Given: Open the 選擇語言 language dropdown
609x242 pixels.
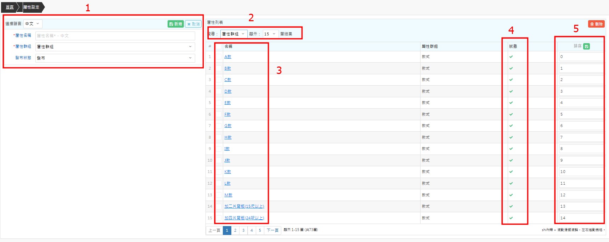Looking at the screenshot, I should (33, 24).
